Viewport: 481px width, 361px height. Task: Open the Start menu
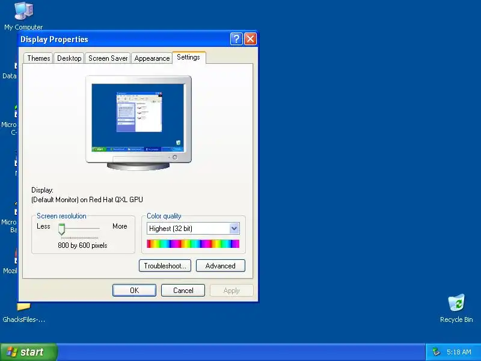tap(28, 352)
